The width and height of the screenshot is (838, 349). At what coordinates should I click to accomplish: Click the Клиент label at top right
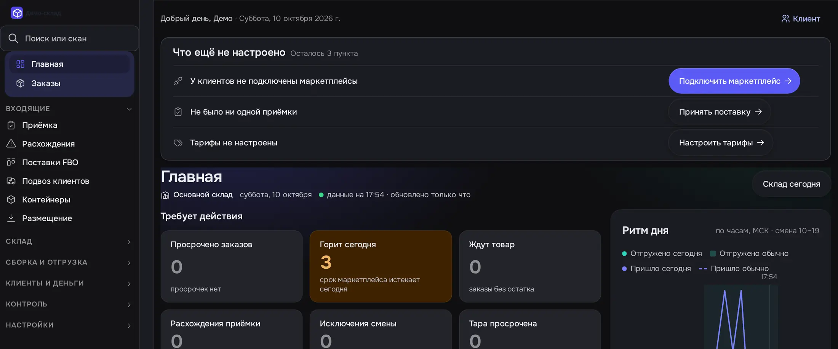806,19
